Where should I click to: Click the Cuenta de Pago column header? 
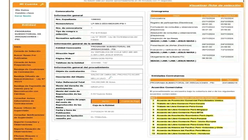(x=130, y=101)
